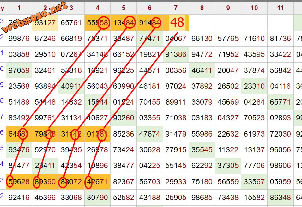
Task: Select cell 75180
Action: (202, 181)
